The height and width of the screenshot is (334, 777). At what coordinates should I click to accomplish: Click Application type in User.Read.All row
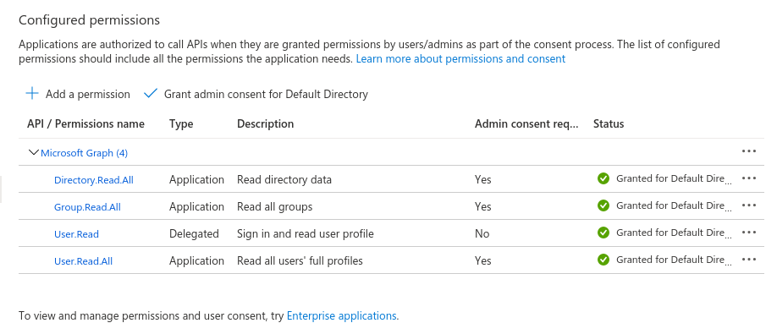[196, 260]
